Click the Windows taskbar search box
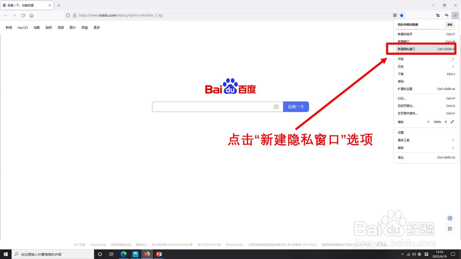The width and height of the screenshot is (461, 259). pyautogui.click(x=53, y=254)
